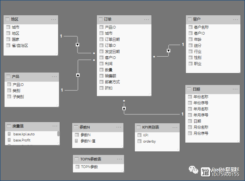Viewport: 245px width, 181px height.
Task: Click the table icon beside the 客户 table title
Action: point(190,19)
